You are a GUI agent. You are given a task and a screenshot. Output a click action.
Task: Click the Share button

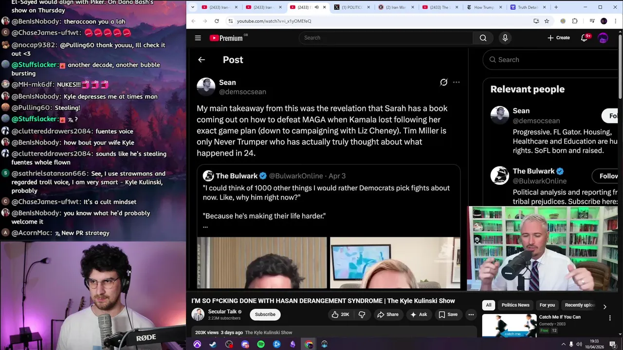(388, 315)
